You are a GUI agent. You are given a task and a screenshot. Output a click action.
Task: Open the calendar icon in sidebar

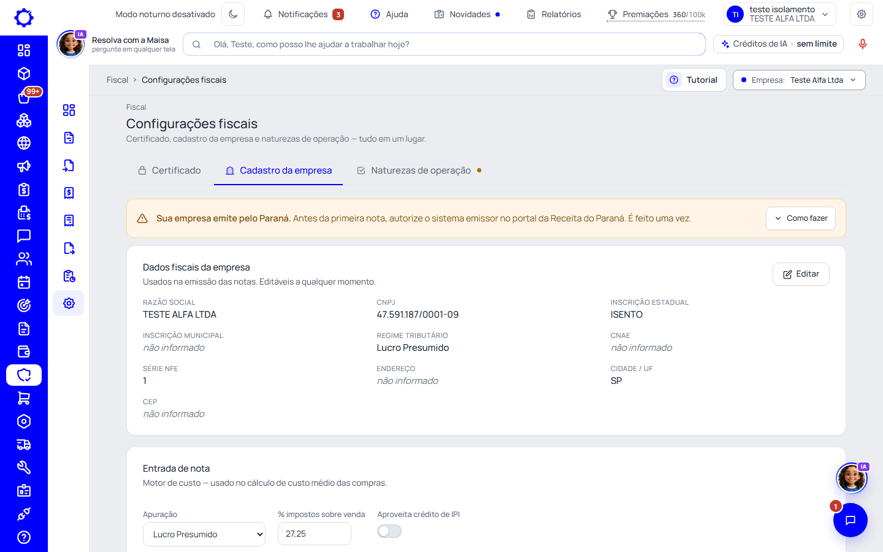tap(24, 282)
